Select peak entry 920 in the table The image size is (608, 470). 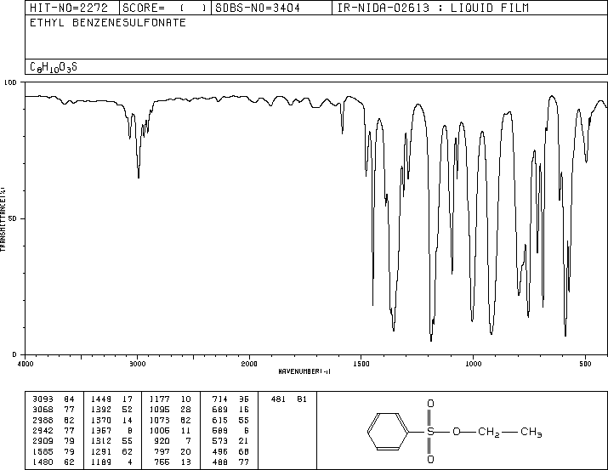click(162, 441)
